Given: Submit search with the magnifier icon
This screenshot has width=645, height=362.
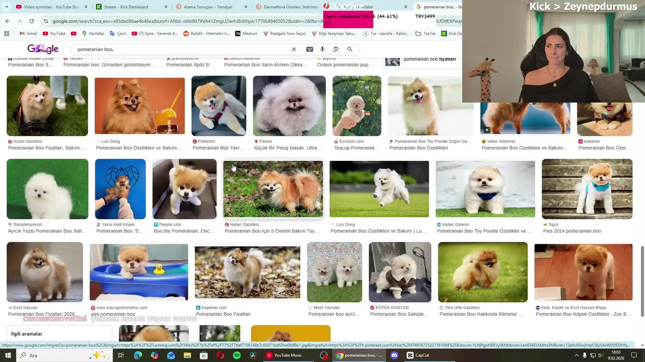Looking at the screenshot, I should (350, 49).
